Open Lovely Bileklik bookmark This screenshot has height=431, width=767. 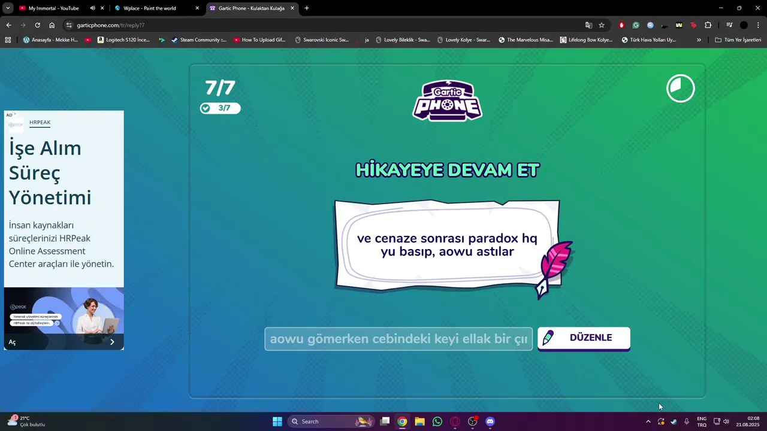(x=403, y=40)
